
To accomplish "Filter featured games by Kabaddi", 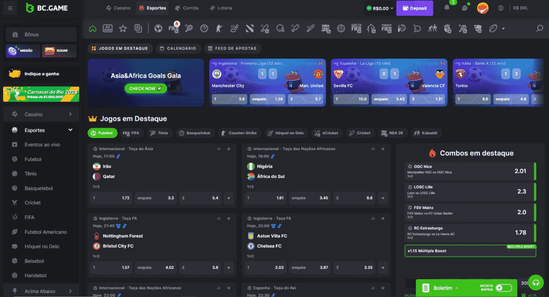I will click(426, 133).
